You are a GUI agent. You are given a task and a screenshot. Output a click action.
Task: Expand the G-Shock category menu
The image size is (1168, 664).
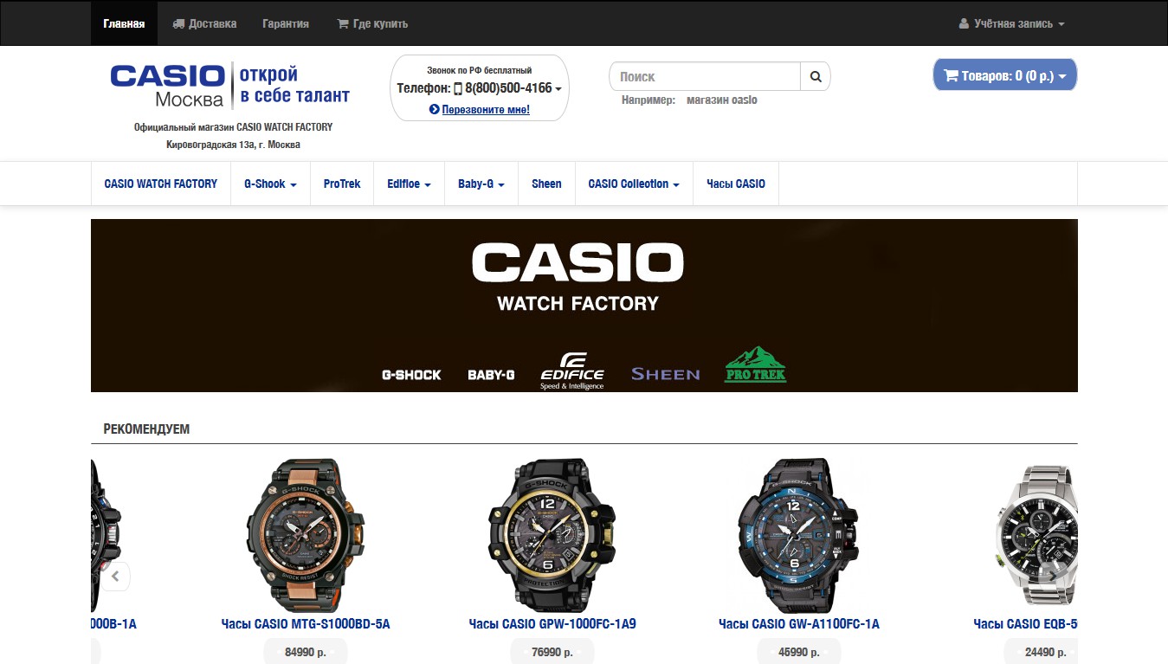[x=270, y=184]
